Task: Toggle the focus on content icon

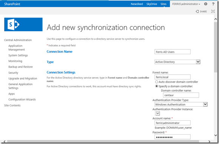Action: click(213, 11)
